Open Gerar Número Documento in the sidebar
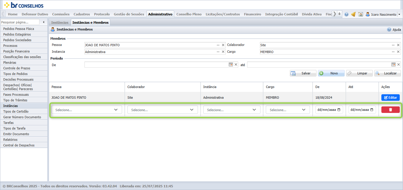Screen dimensions: 403x190 pyautogui.click(x=24, y=117)
